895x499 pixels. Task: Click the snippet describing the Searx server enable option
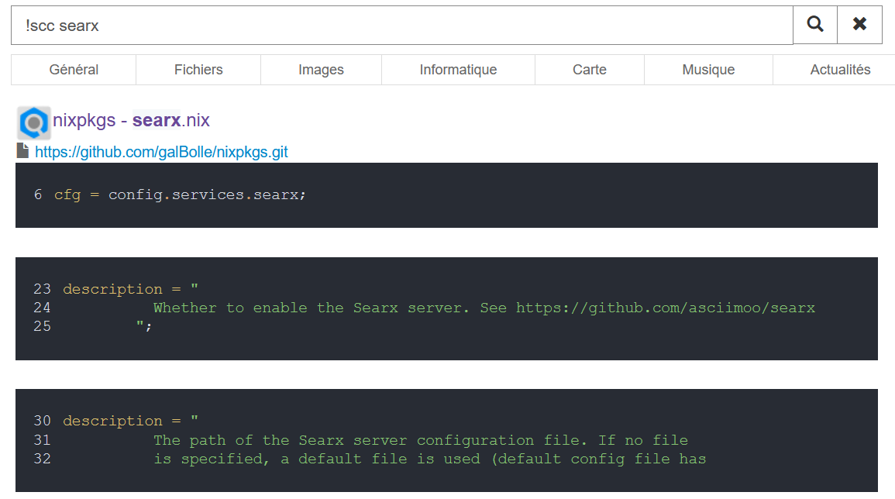tap(447, 308)
